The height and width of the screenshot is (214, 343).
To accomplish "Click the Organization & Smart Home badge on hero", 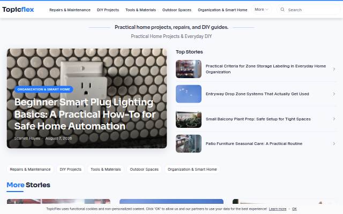I will coord(44,89).
